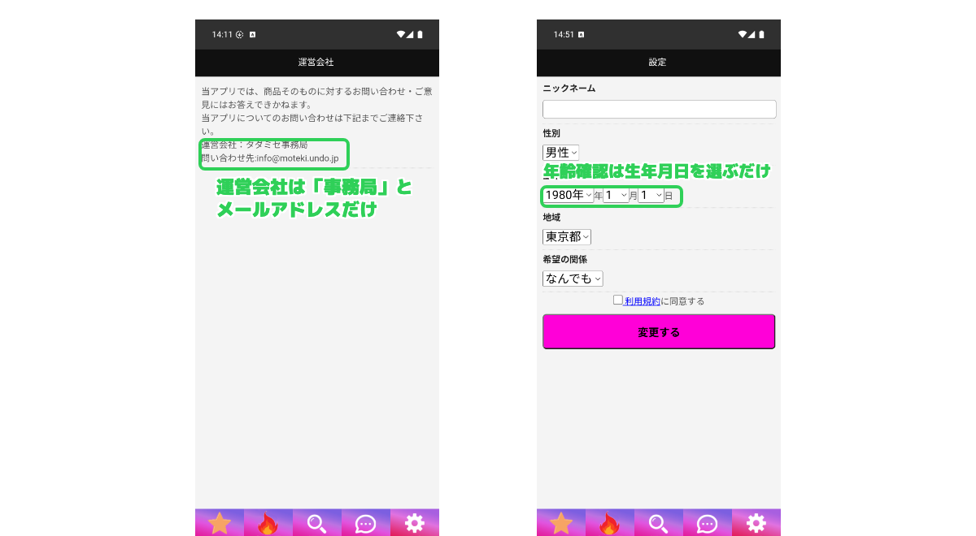Tap battery icon on left phone status bar
Image resolution: width=976 pixels, height=536 pixels.
pos(420,35)
